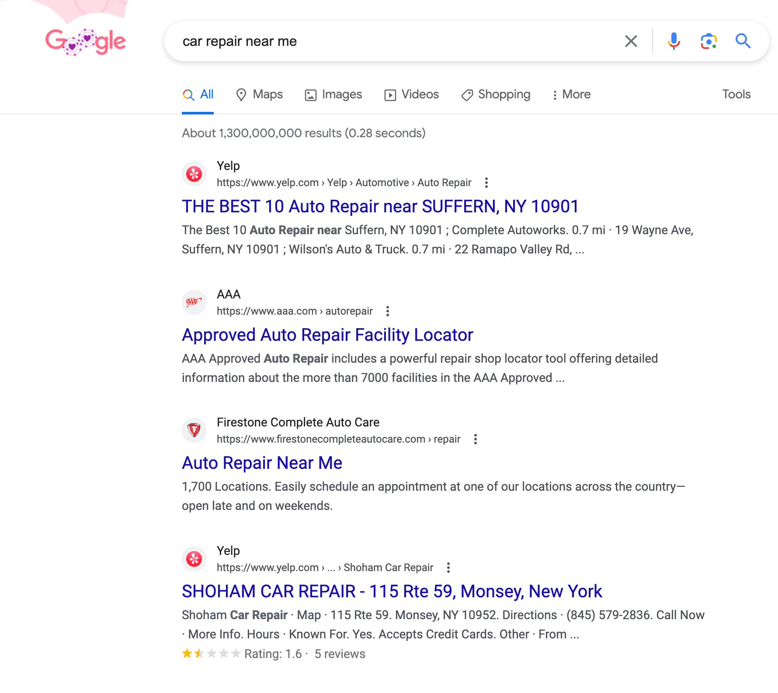Open three-dot menu for Shoham Car Repair
Viewport: 778px width, 693px height.
point(448,568)
